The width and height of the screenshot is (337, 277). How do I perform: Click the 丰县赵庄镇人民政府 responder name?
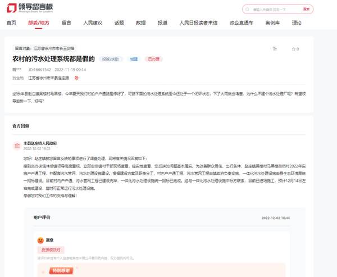pyautogui.click(x=40, y=143)
